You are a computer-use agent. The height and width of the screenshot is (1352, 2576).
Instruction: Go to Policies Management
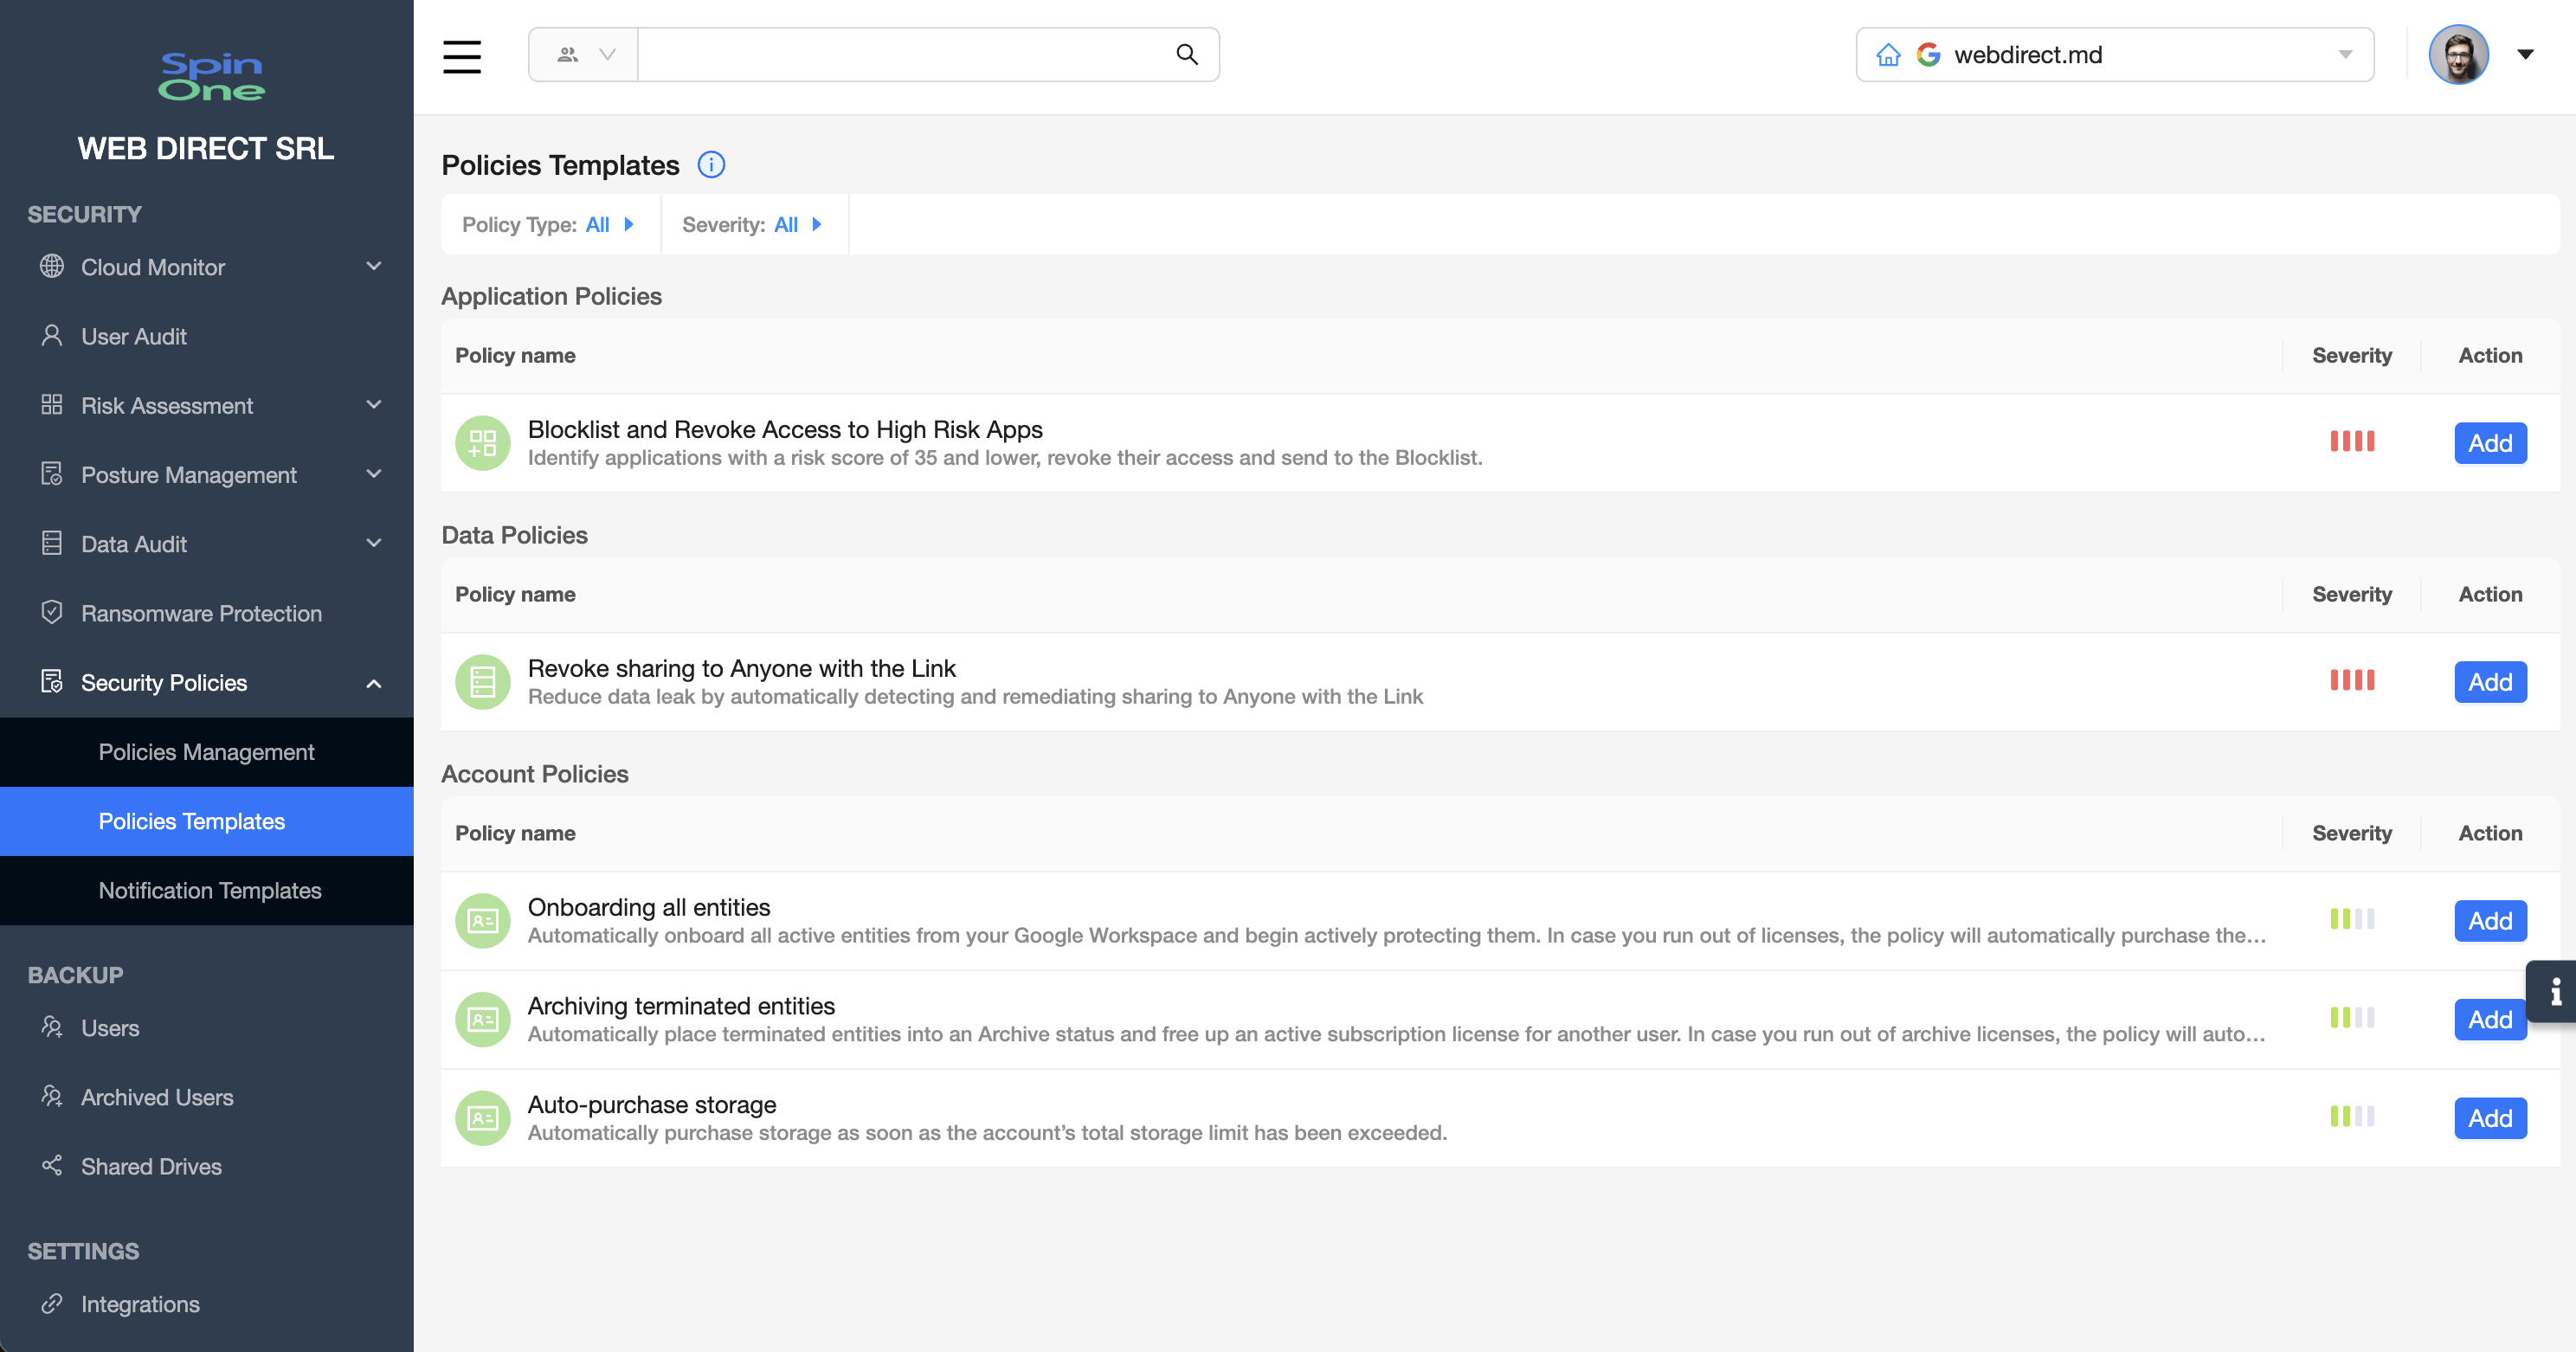206,752
